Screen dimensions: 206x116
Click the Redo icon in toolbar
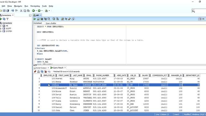[x=16, y=11]
